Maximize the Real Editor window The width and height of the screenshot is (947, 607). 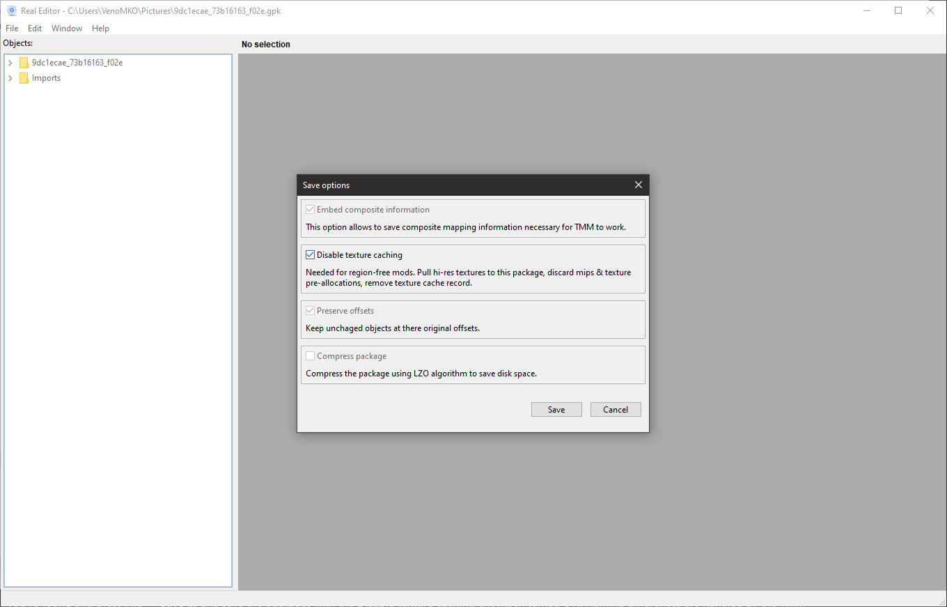898,10
